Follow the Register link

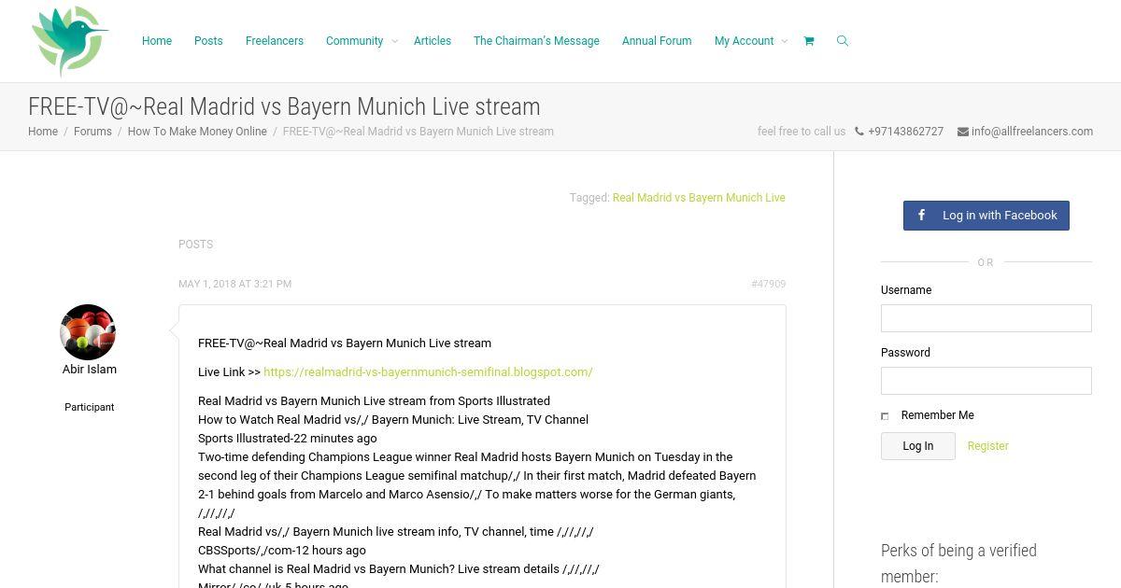tap(987, 446)
